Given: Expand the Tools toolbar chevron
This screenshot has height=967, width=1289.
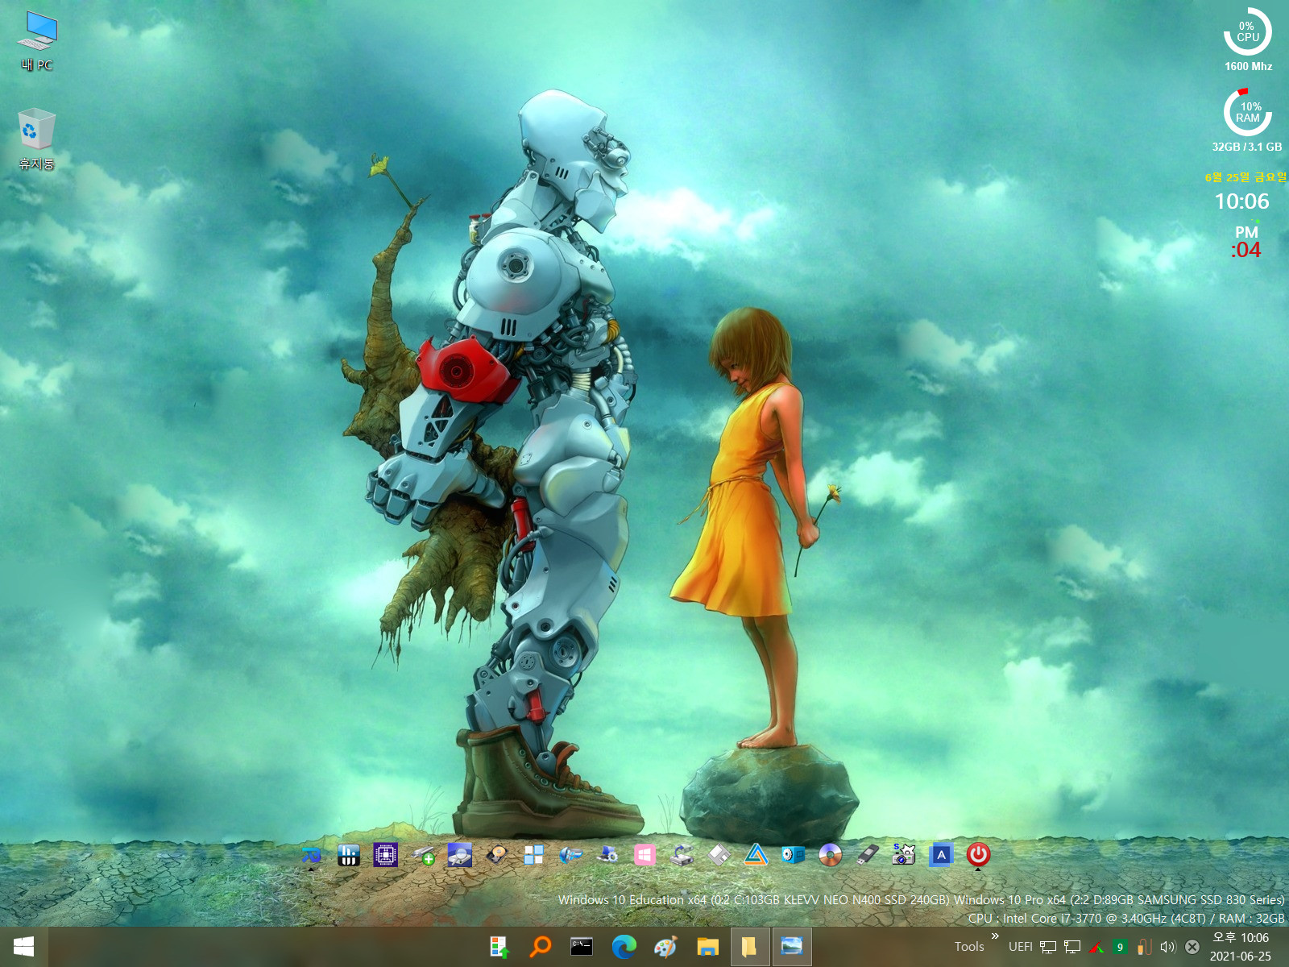Looking at the screenshot, I should [x=995, y=936].
